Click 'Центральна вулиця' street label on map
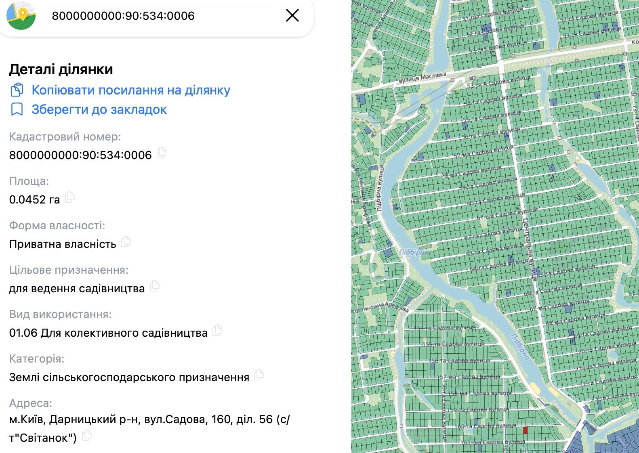 530,250
